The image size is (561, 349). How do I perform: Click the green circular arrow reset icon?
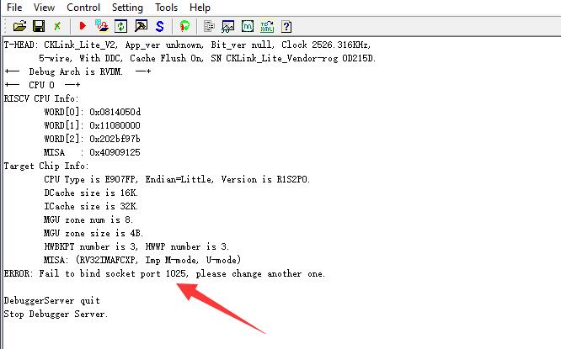[184, 26]
